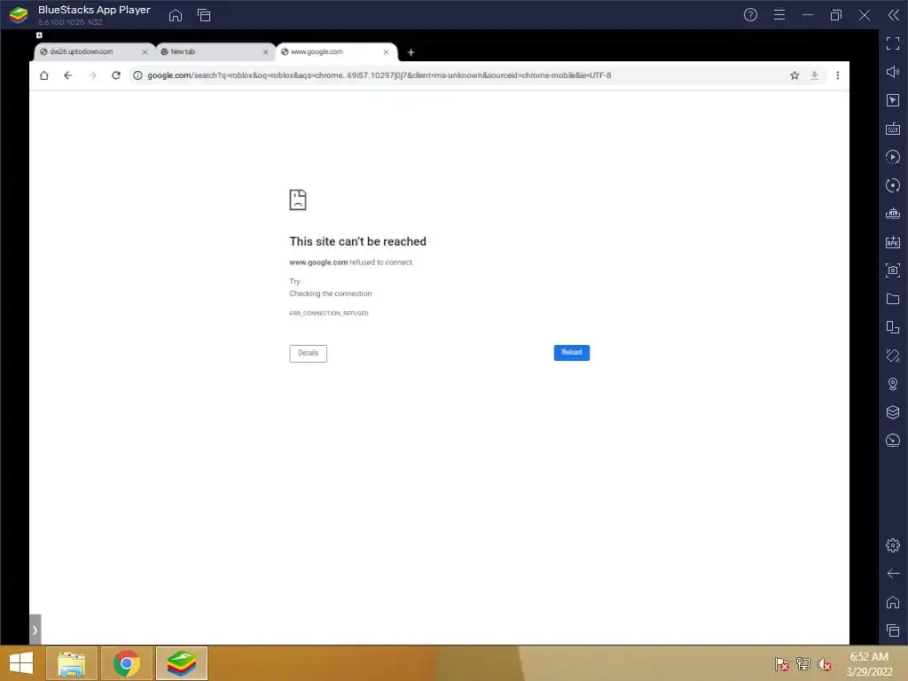
Task: Click the sync operations play icon in sidebar
Action: pos(893,157)
